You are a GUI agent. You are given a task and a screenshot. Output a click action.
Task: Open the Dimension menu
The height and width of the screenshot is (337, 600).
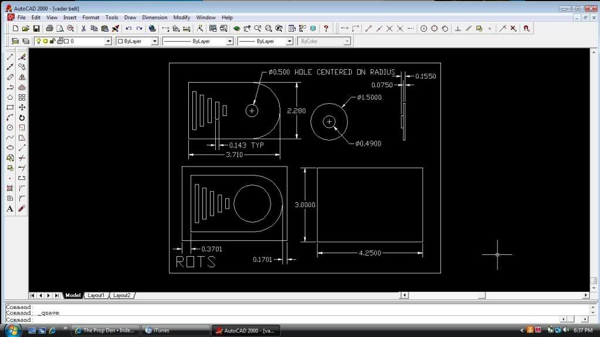click(155, 18)
